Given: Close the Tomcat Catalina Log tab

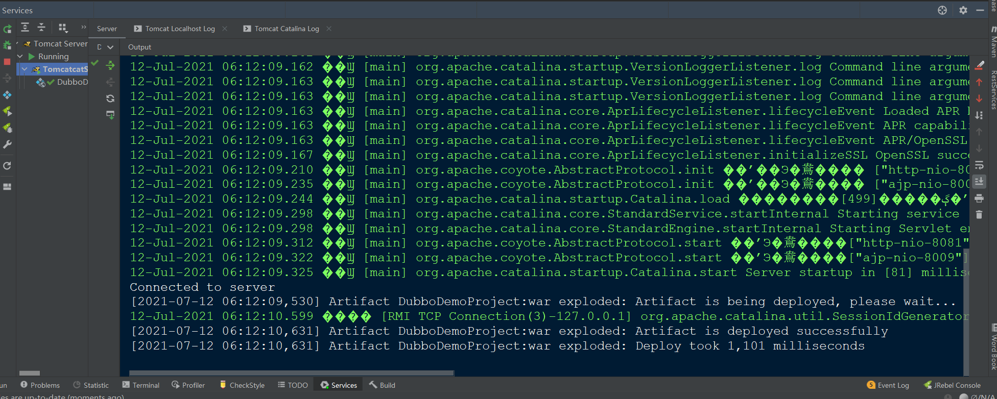Looking at the screenshot, I should coord(329,29).
